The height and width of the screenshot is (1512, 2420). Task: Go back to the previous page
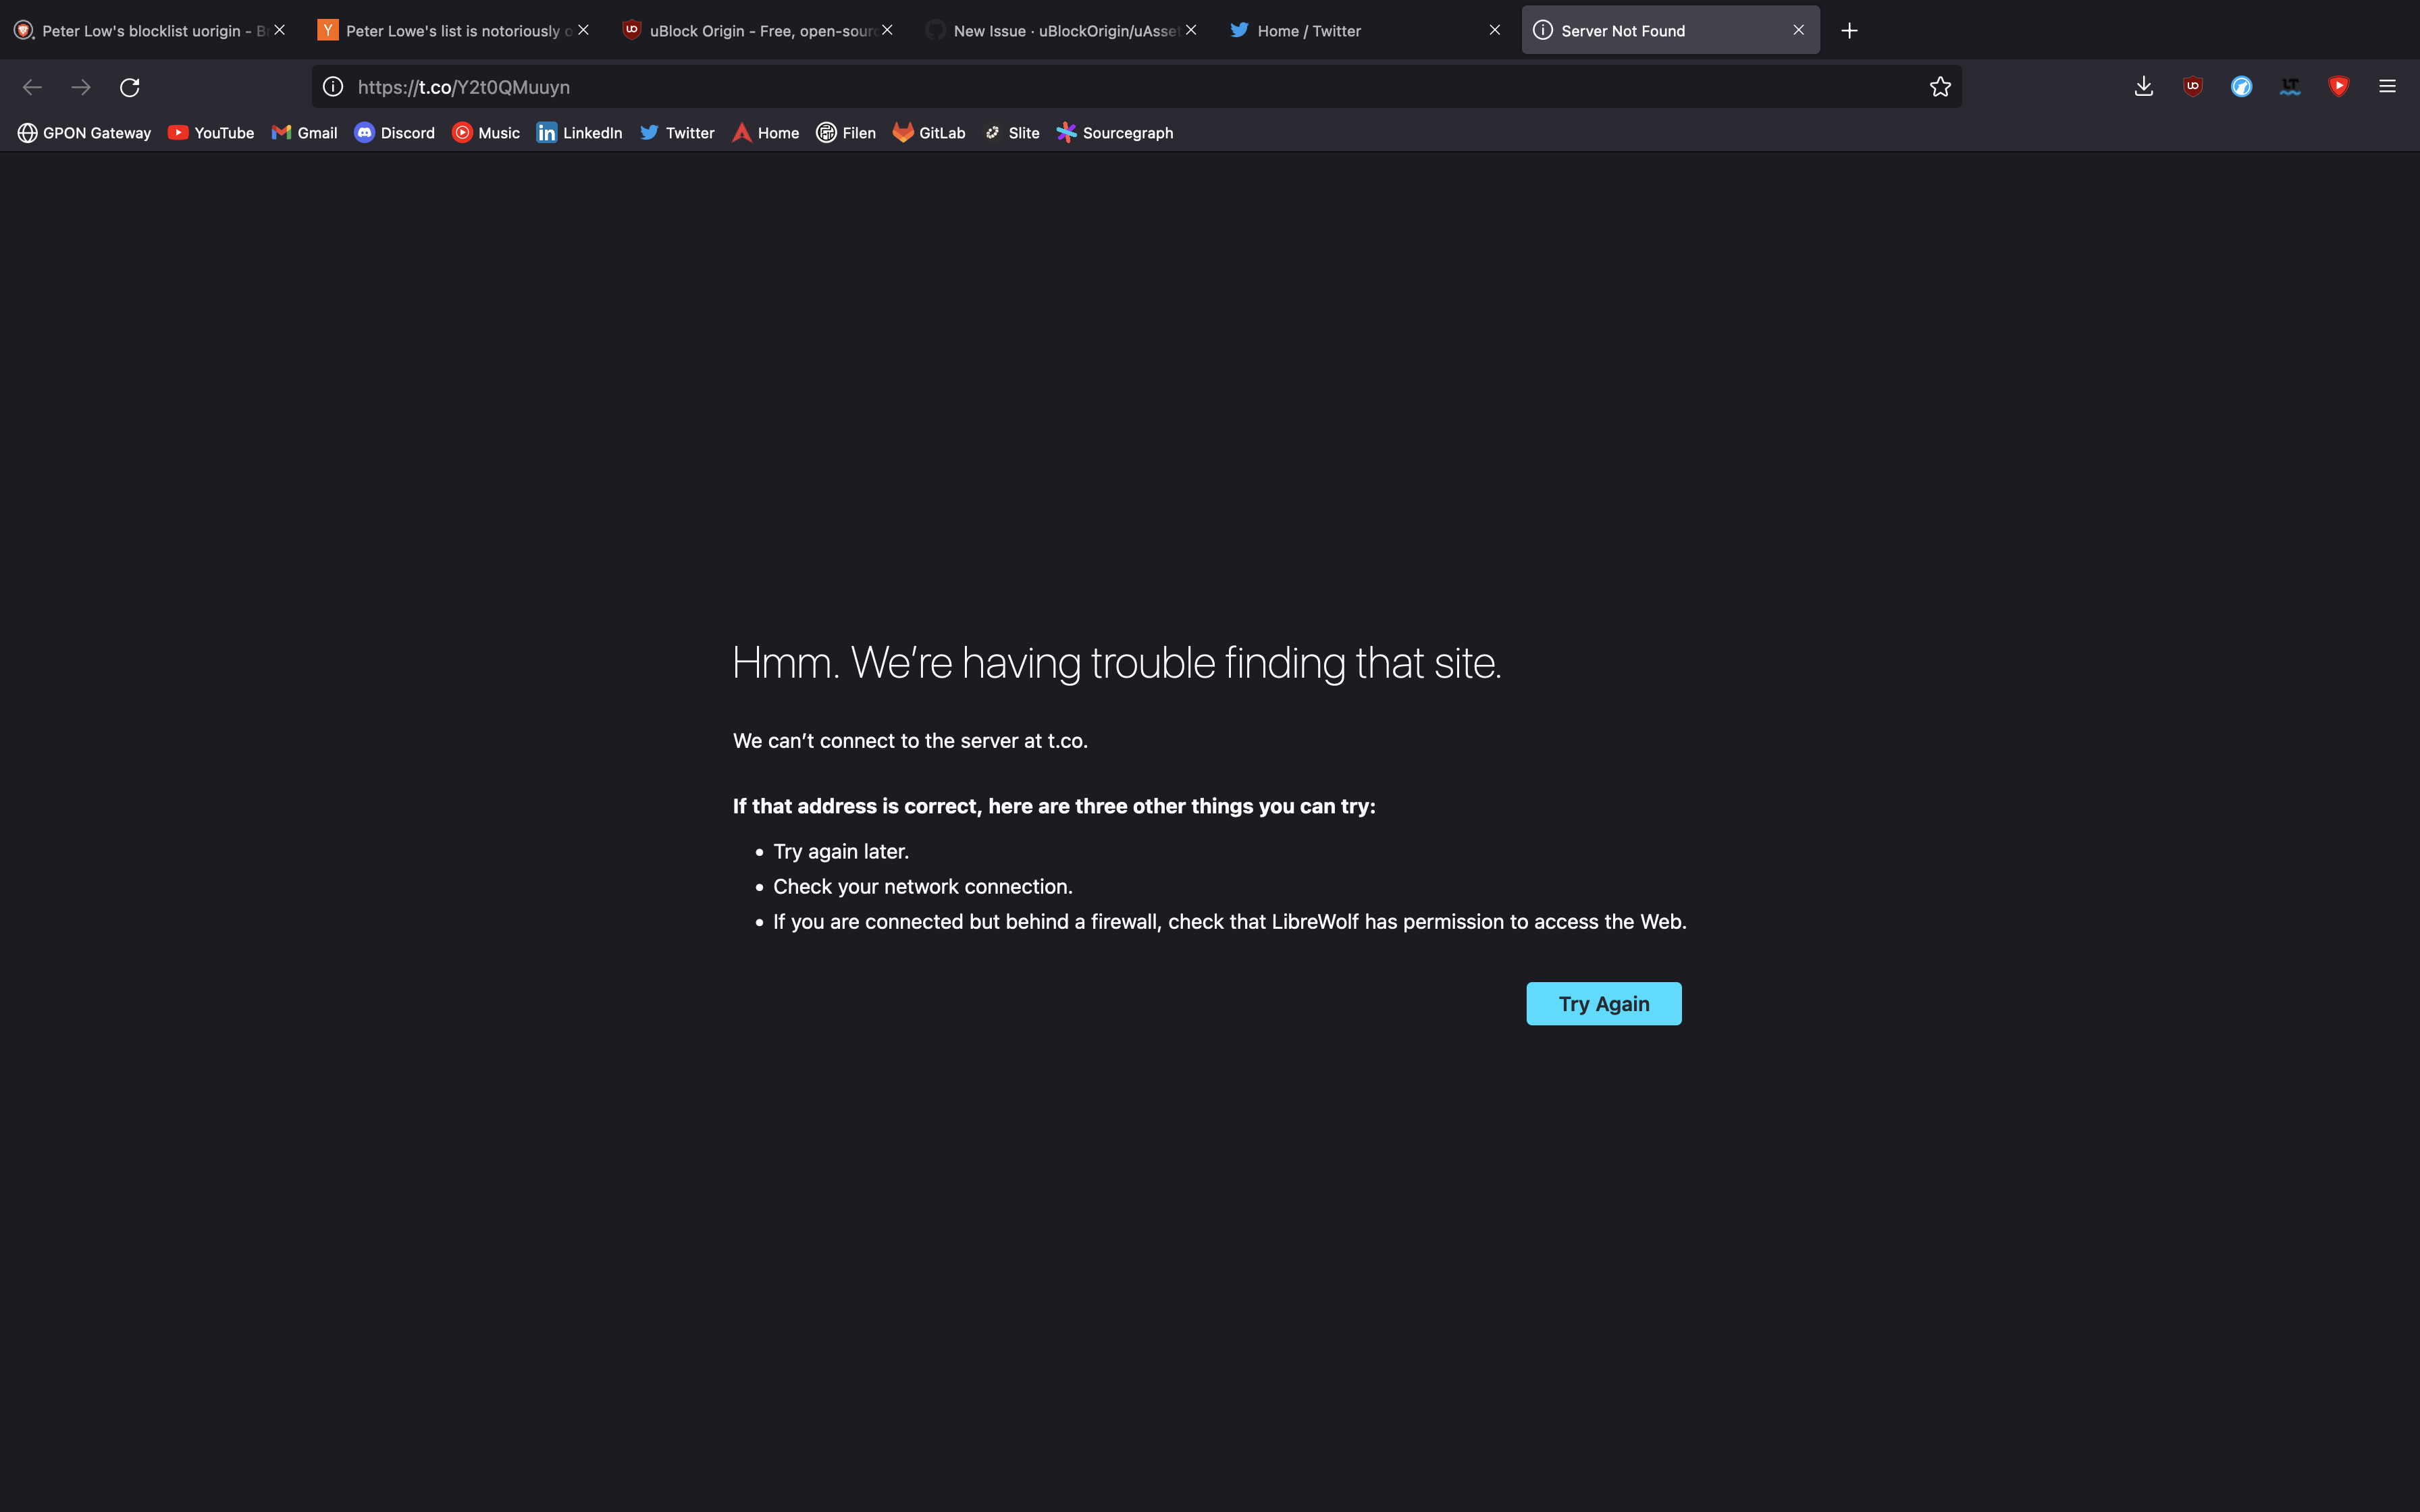coord(32,87)
